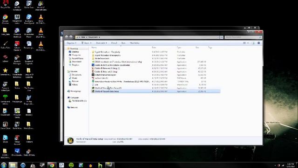The image size is (298, 168).
Task: Click the Pandora 'P' taskbar icon
Action: 61,165
